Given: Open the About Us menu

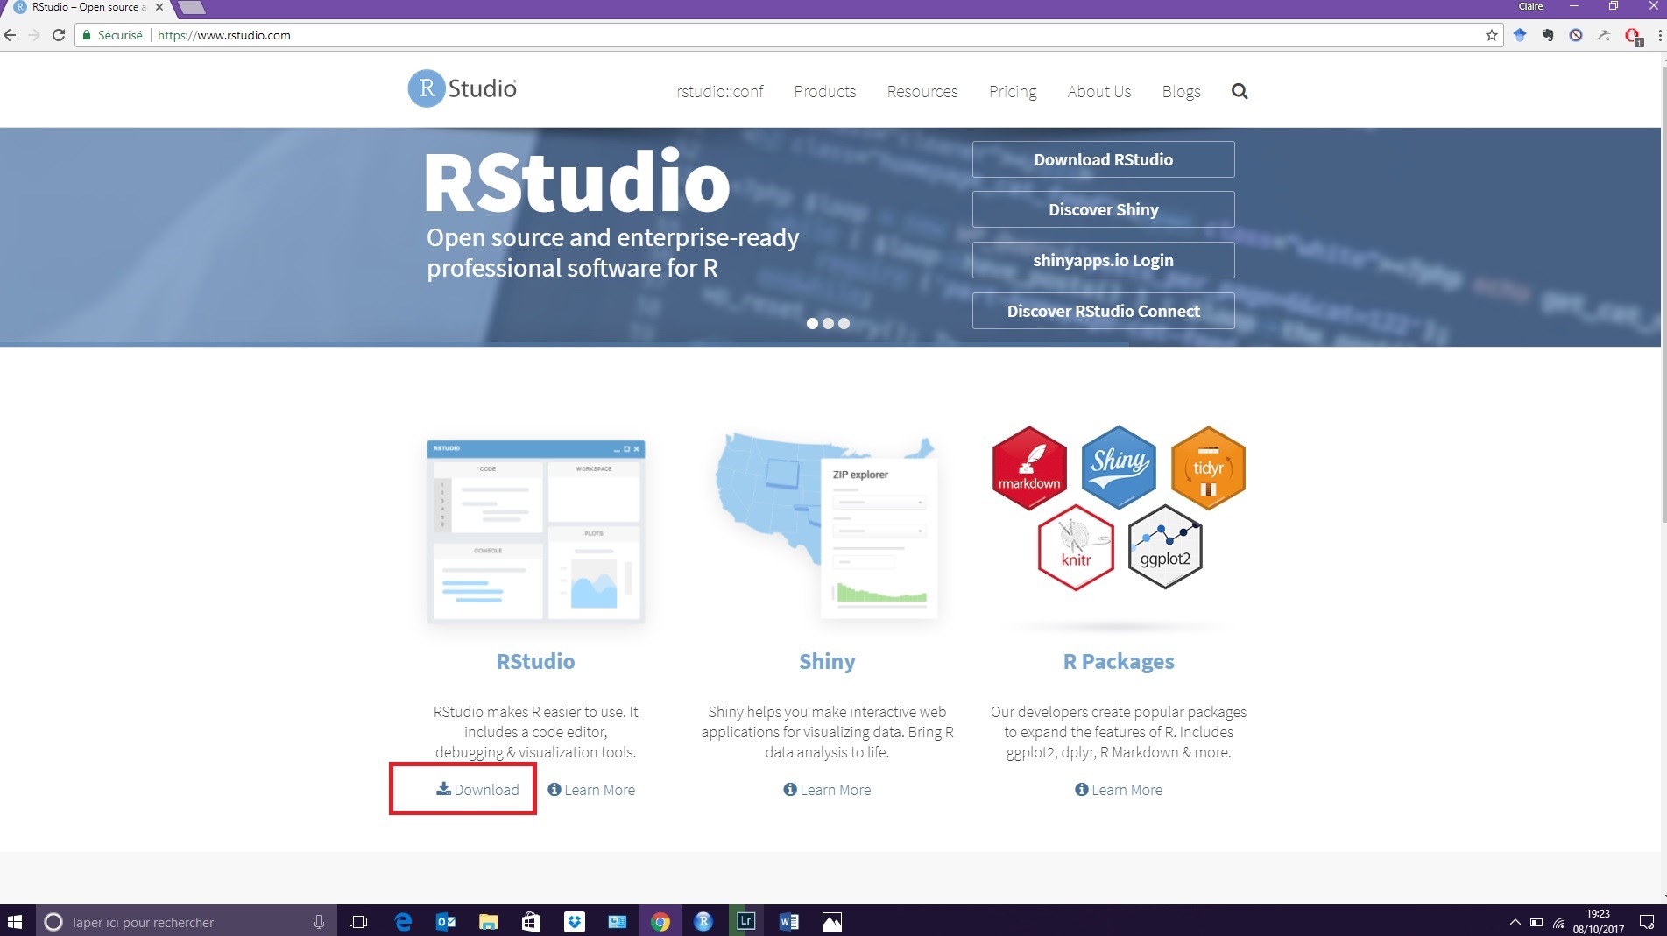Looking at the screenshot, I should [x=1099, y=91].
